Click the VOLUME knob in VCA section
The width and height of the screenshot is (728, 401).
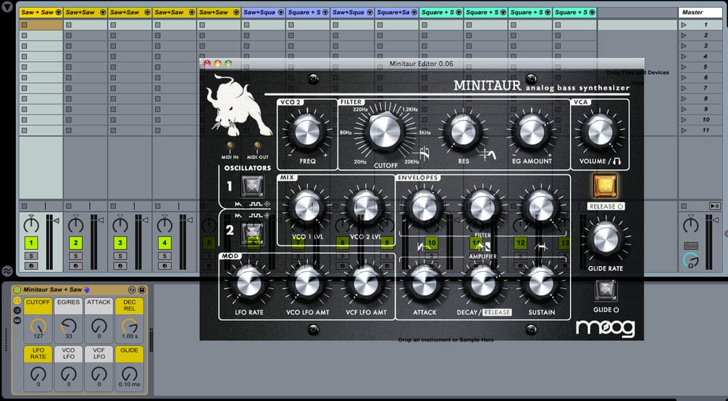click(600, 132)
